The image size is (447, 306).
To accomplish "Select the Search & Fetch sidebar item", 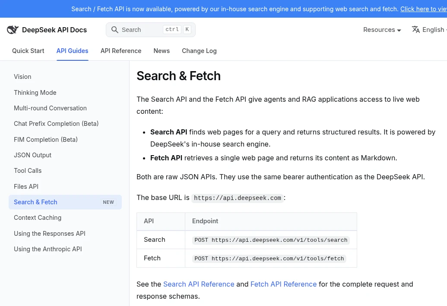I will coord(65,202).
